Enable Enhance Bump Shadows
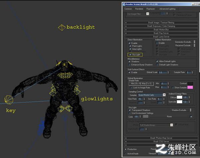This screenshot has width=200, height=158. (129, 65)
